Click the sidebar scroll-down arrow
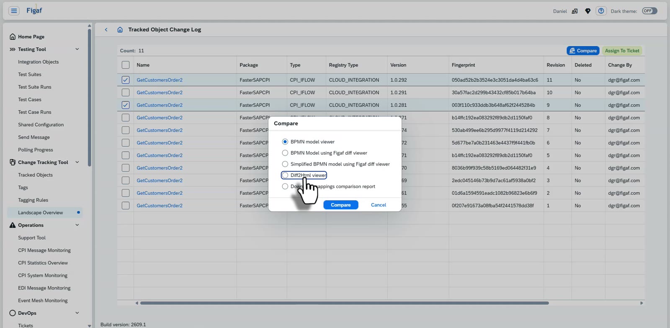 coord(89,325)
